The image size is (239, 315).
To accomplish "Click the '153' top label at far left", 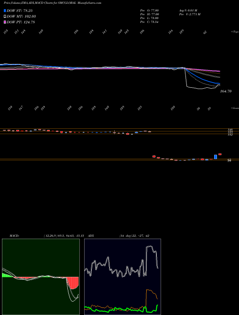I will point(6,31).
